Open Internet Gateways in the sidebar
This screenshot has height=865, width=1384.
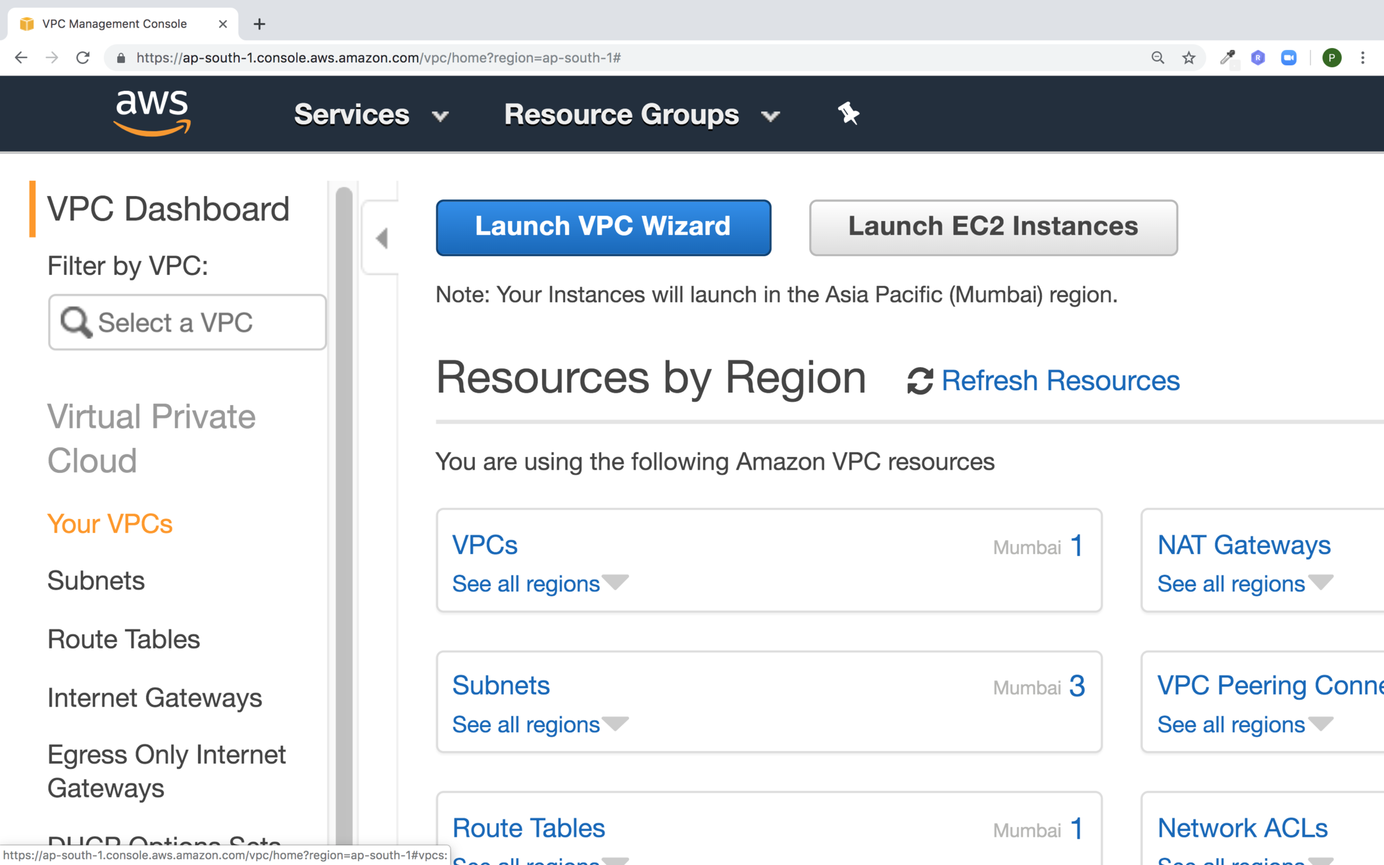154,697
